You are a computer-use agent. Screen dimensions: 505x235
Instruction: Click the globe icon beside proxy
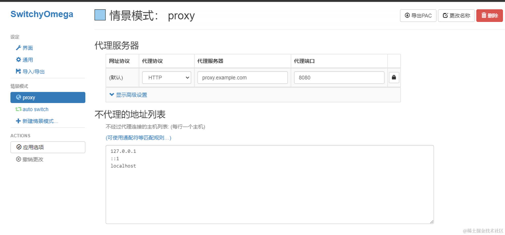(x=18, y=97)
